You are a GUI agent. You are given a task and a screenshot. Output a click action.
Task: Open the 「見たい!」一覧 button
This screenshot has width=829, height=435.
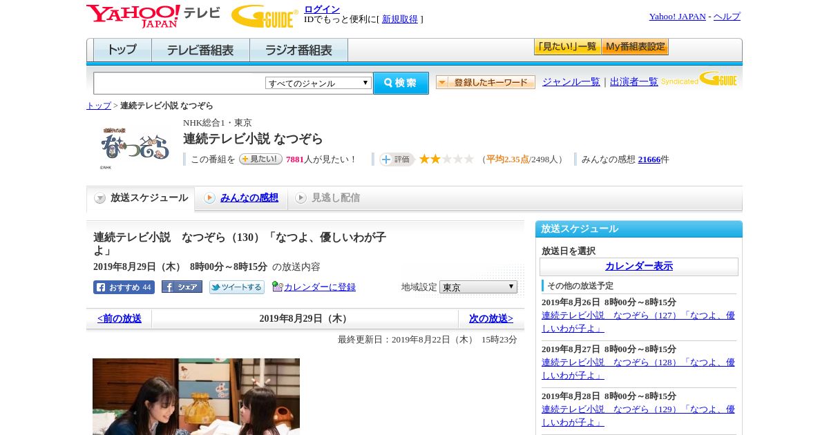coord(567,47)
